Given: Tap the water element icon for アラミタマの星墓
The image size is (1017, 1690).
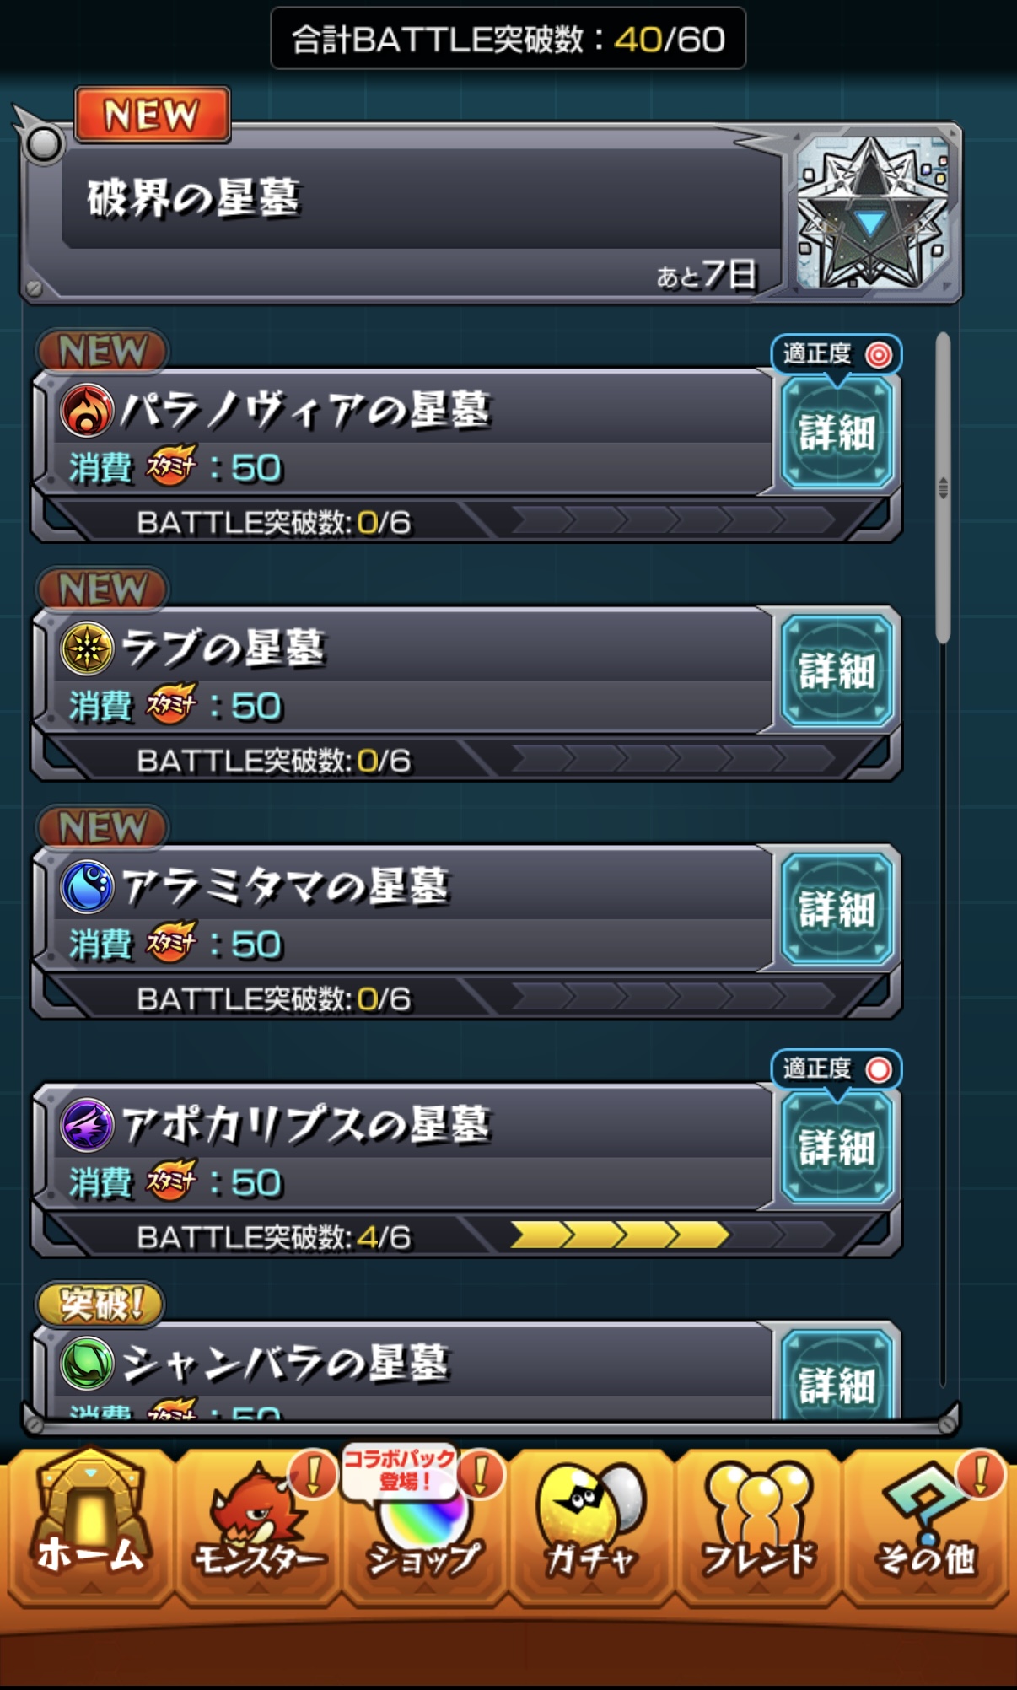Looking at the screenshot, I should 87,887.
